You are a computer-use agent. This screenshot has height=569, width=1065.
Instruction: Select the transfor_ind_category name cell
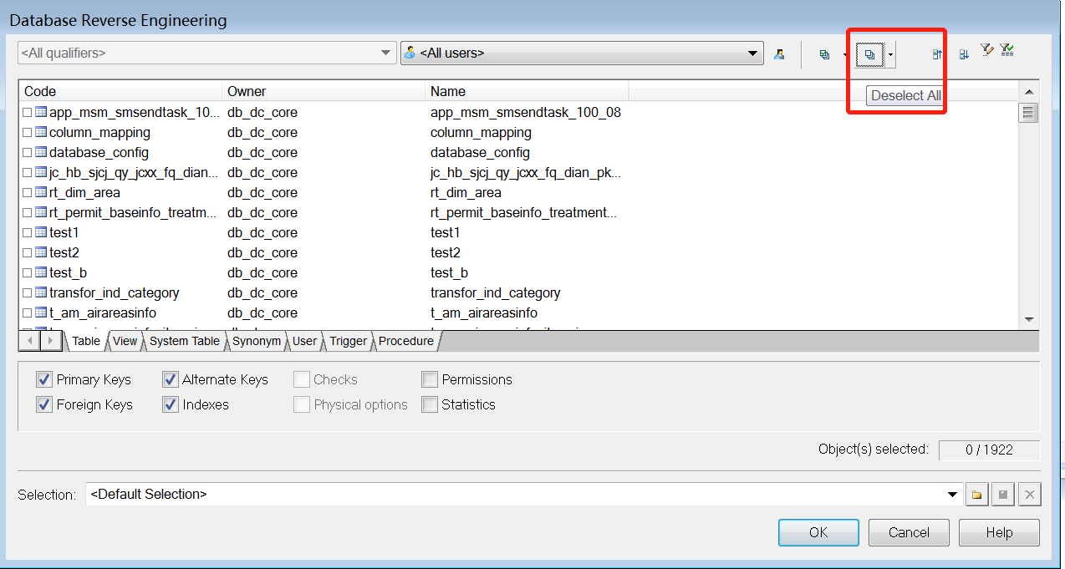click(496, 292)
